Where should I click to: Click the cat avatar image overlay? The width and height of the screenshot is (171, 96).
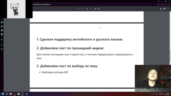pos(16,9)
